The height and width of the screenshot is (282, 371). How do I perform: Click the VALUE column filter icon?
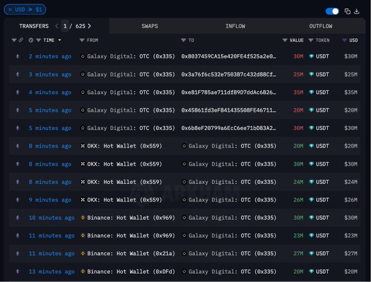click(x=285, y=40)
